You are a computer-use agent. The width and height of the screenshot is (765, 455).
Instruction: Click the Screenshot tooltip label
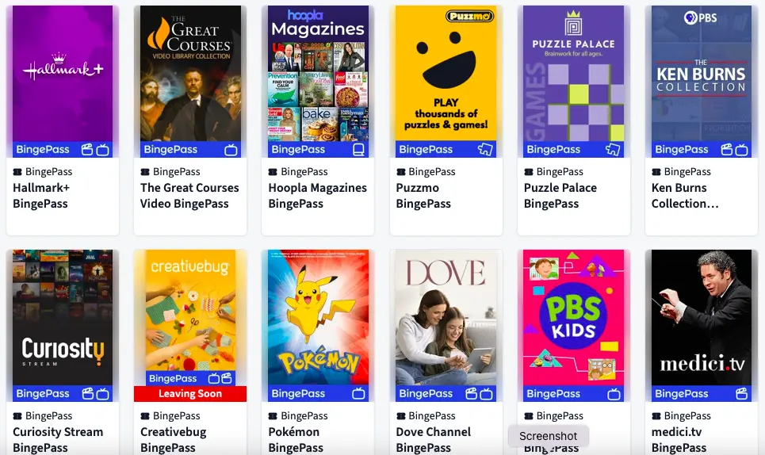coord(549,436)
